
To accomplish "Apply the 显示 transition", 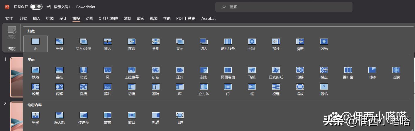I will point(180,44).
